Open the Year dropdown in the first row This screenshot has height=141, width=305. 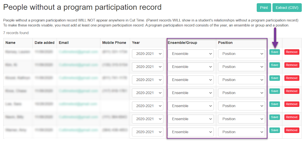point(148,54)
